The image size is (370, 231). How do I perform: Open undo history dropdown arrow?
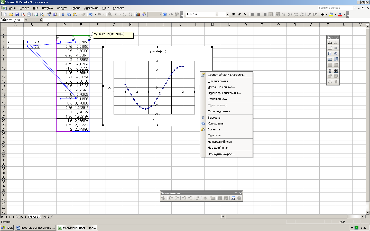(x=95, y=14)
